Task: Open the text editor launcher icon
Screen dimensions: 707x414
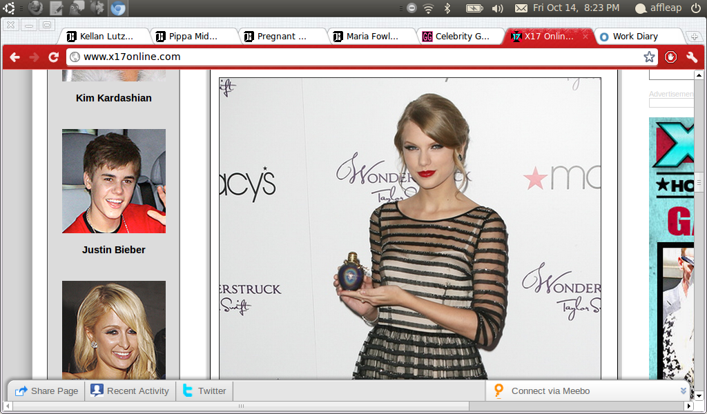Action: point(57,8)
